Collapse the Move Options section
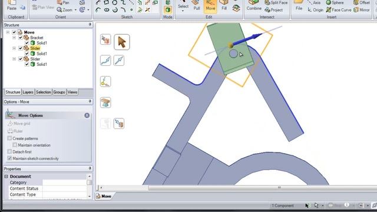The width and height of the screenshot is (377, 212). coord(87,115)
